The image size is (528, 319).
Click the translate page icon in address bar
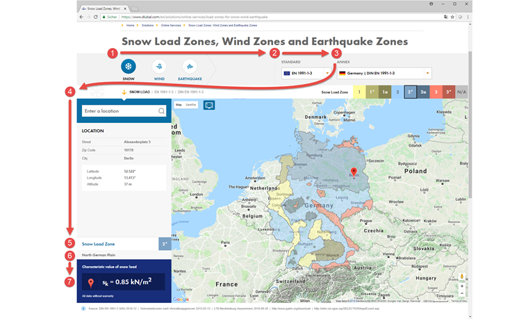(x=446, y=17)
